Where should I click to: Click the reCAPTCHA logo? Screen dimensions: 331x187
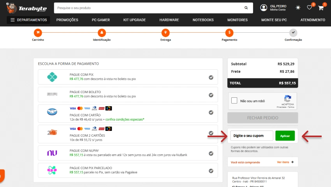[x=287, y=99]
